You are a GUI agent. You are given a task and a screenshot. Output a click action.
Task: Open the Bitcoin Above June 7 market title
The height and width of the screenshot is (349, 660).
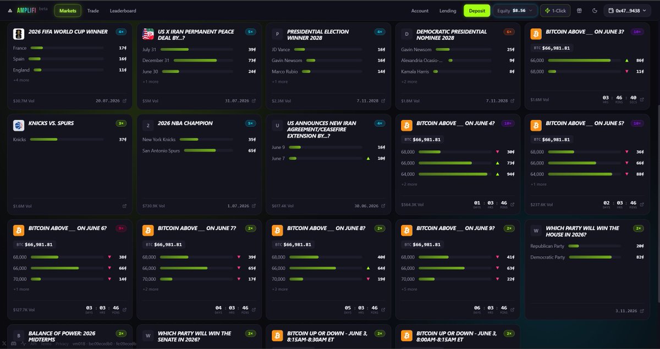(x=196, y=228)
